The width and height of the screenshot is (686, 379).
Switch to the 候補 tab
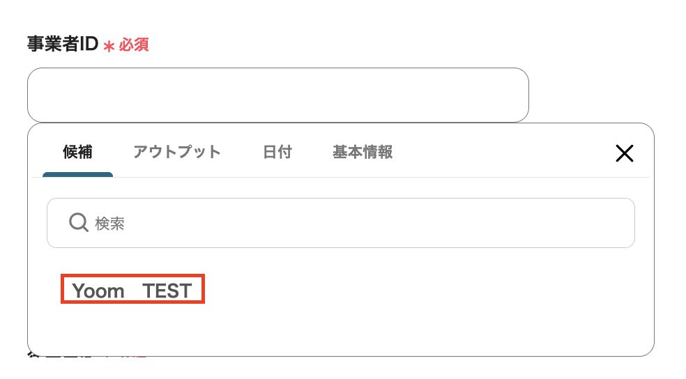pyautogui.click(x=77, y=152)
